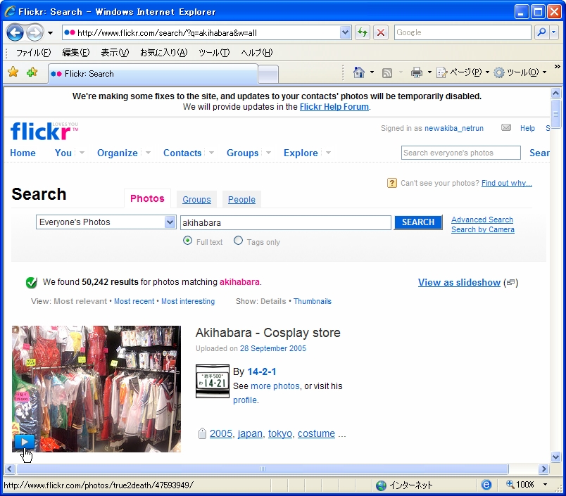Click the Internet zone globe icon
Image resolution: width=566 pixels, height=496 pixels.
pos(381,485)
